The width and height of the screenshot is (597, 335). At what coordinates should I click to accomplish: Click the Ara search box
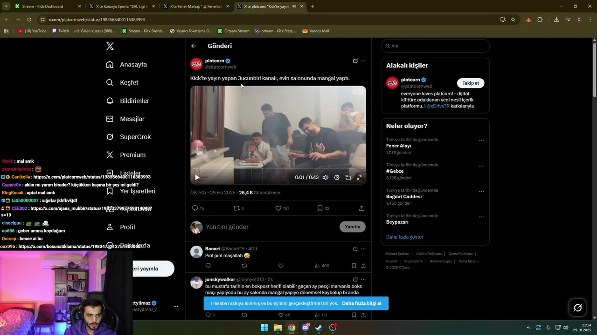(435, 46)
